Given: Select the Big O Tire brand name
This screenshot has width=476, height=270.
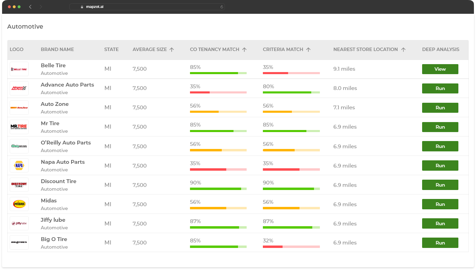Looking at the screenshot, I should tap(54, 239).
